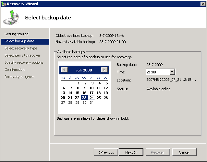Select July 23 in the calendar
Screen dimensions: 207x162
click(x=84, y=98)
